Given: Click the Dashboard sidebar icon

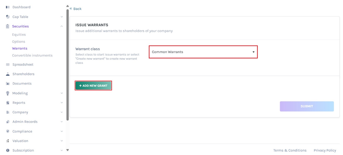Looking at the screenshot, I should pos(8,7).
